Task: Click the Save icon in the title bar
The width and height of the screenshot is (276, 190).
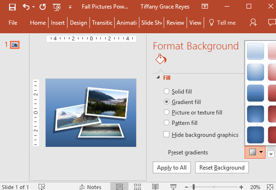Action: 12,7
